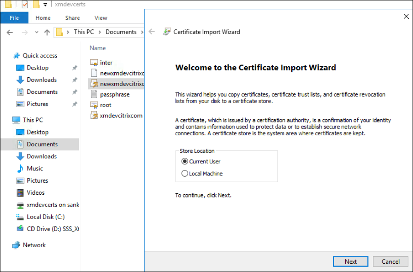Select the root certificate file icon

click(94, 105)
